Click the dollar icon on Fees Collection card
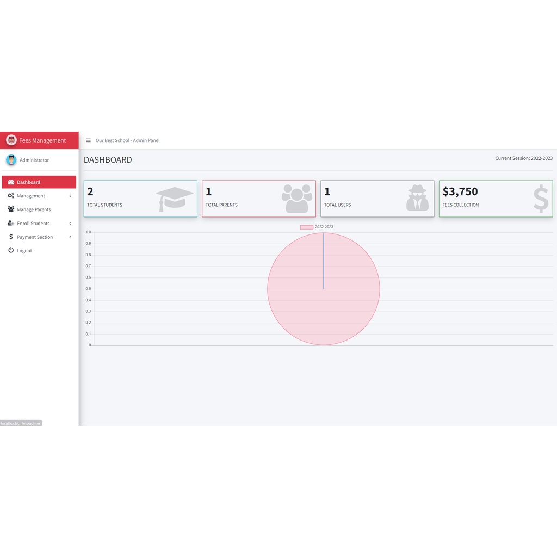 pyautogui.click(x=540, y=199)
